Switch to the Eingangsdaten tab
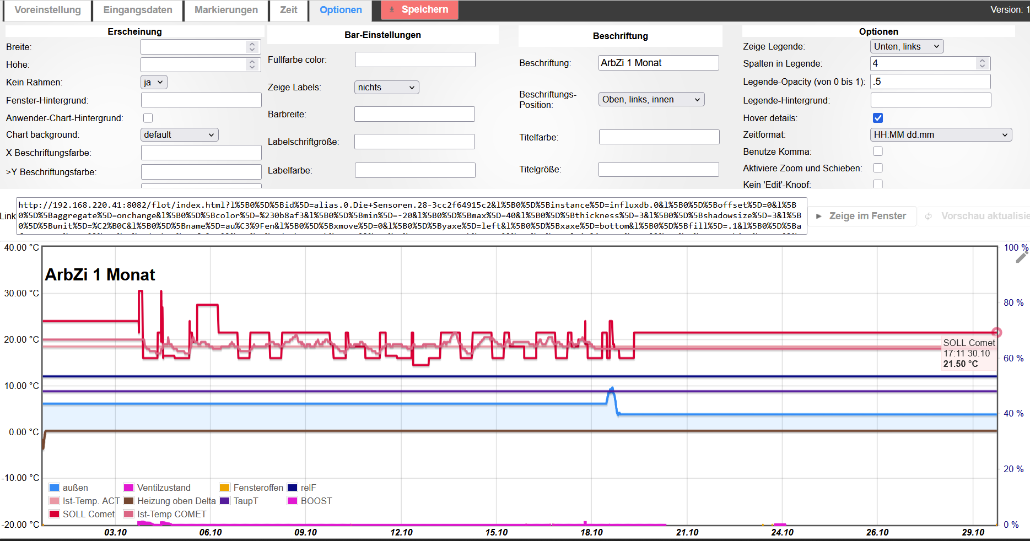This screenshot has height=541, width=1030. pos(138,10)
